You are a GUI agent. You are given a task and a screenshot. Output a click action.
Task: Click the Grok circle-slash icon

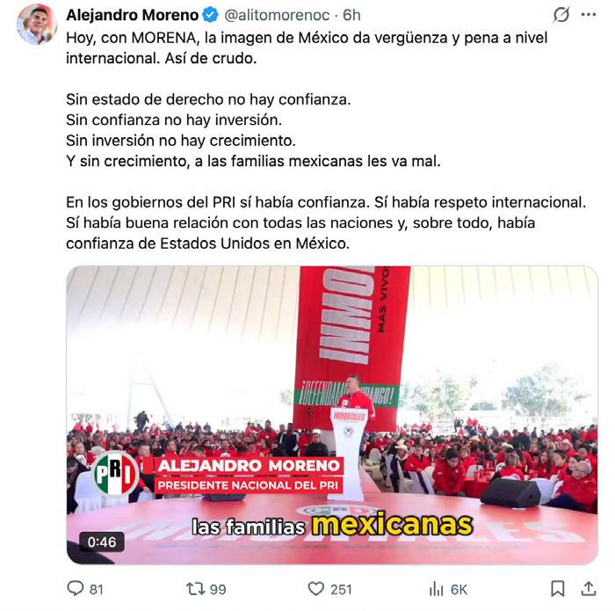[x=561, y=15]
